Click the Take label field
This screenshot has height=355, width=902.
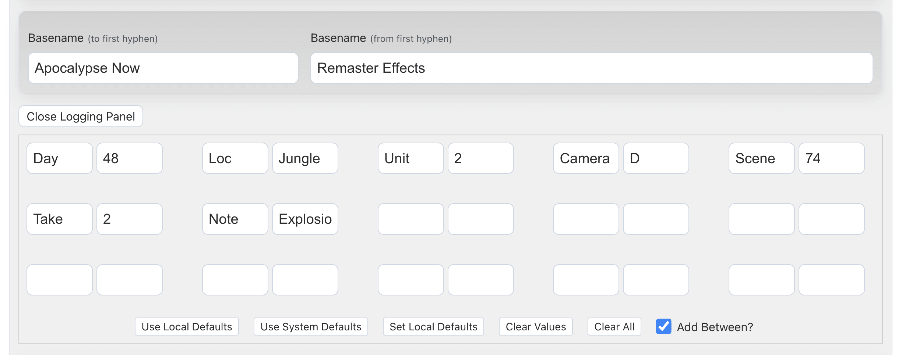coord(60,219)
